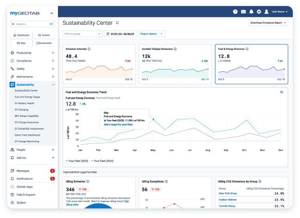
Task: Click the Sustainability leaf icon
Action: tap(12, 84)
